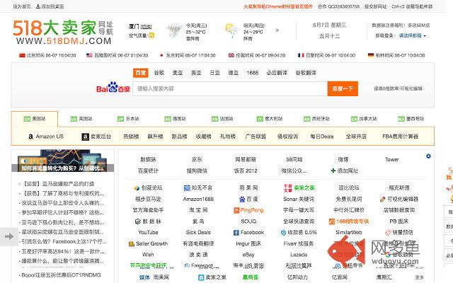Open 1688跨境专供 link

pos(349,221)
